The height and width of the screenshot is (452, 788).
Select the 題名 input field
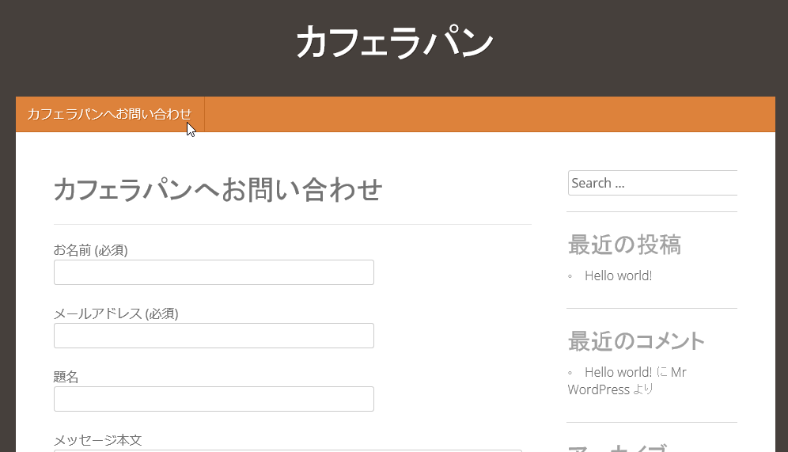(x=214, y=399)
